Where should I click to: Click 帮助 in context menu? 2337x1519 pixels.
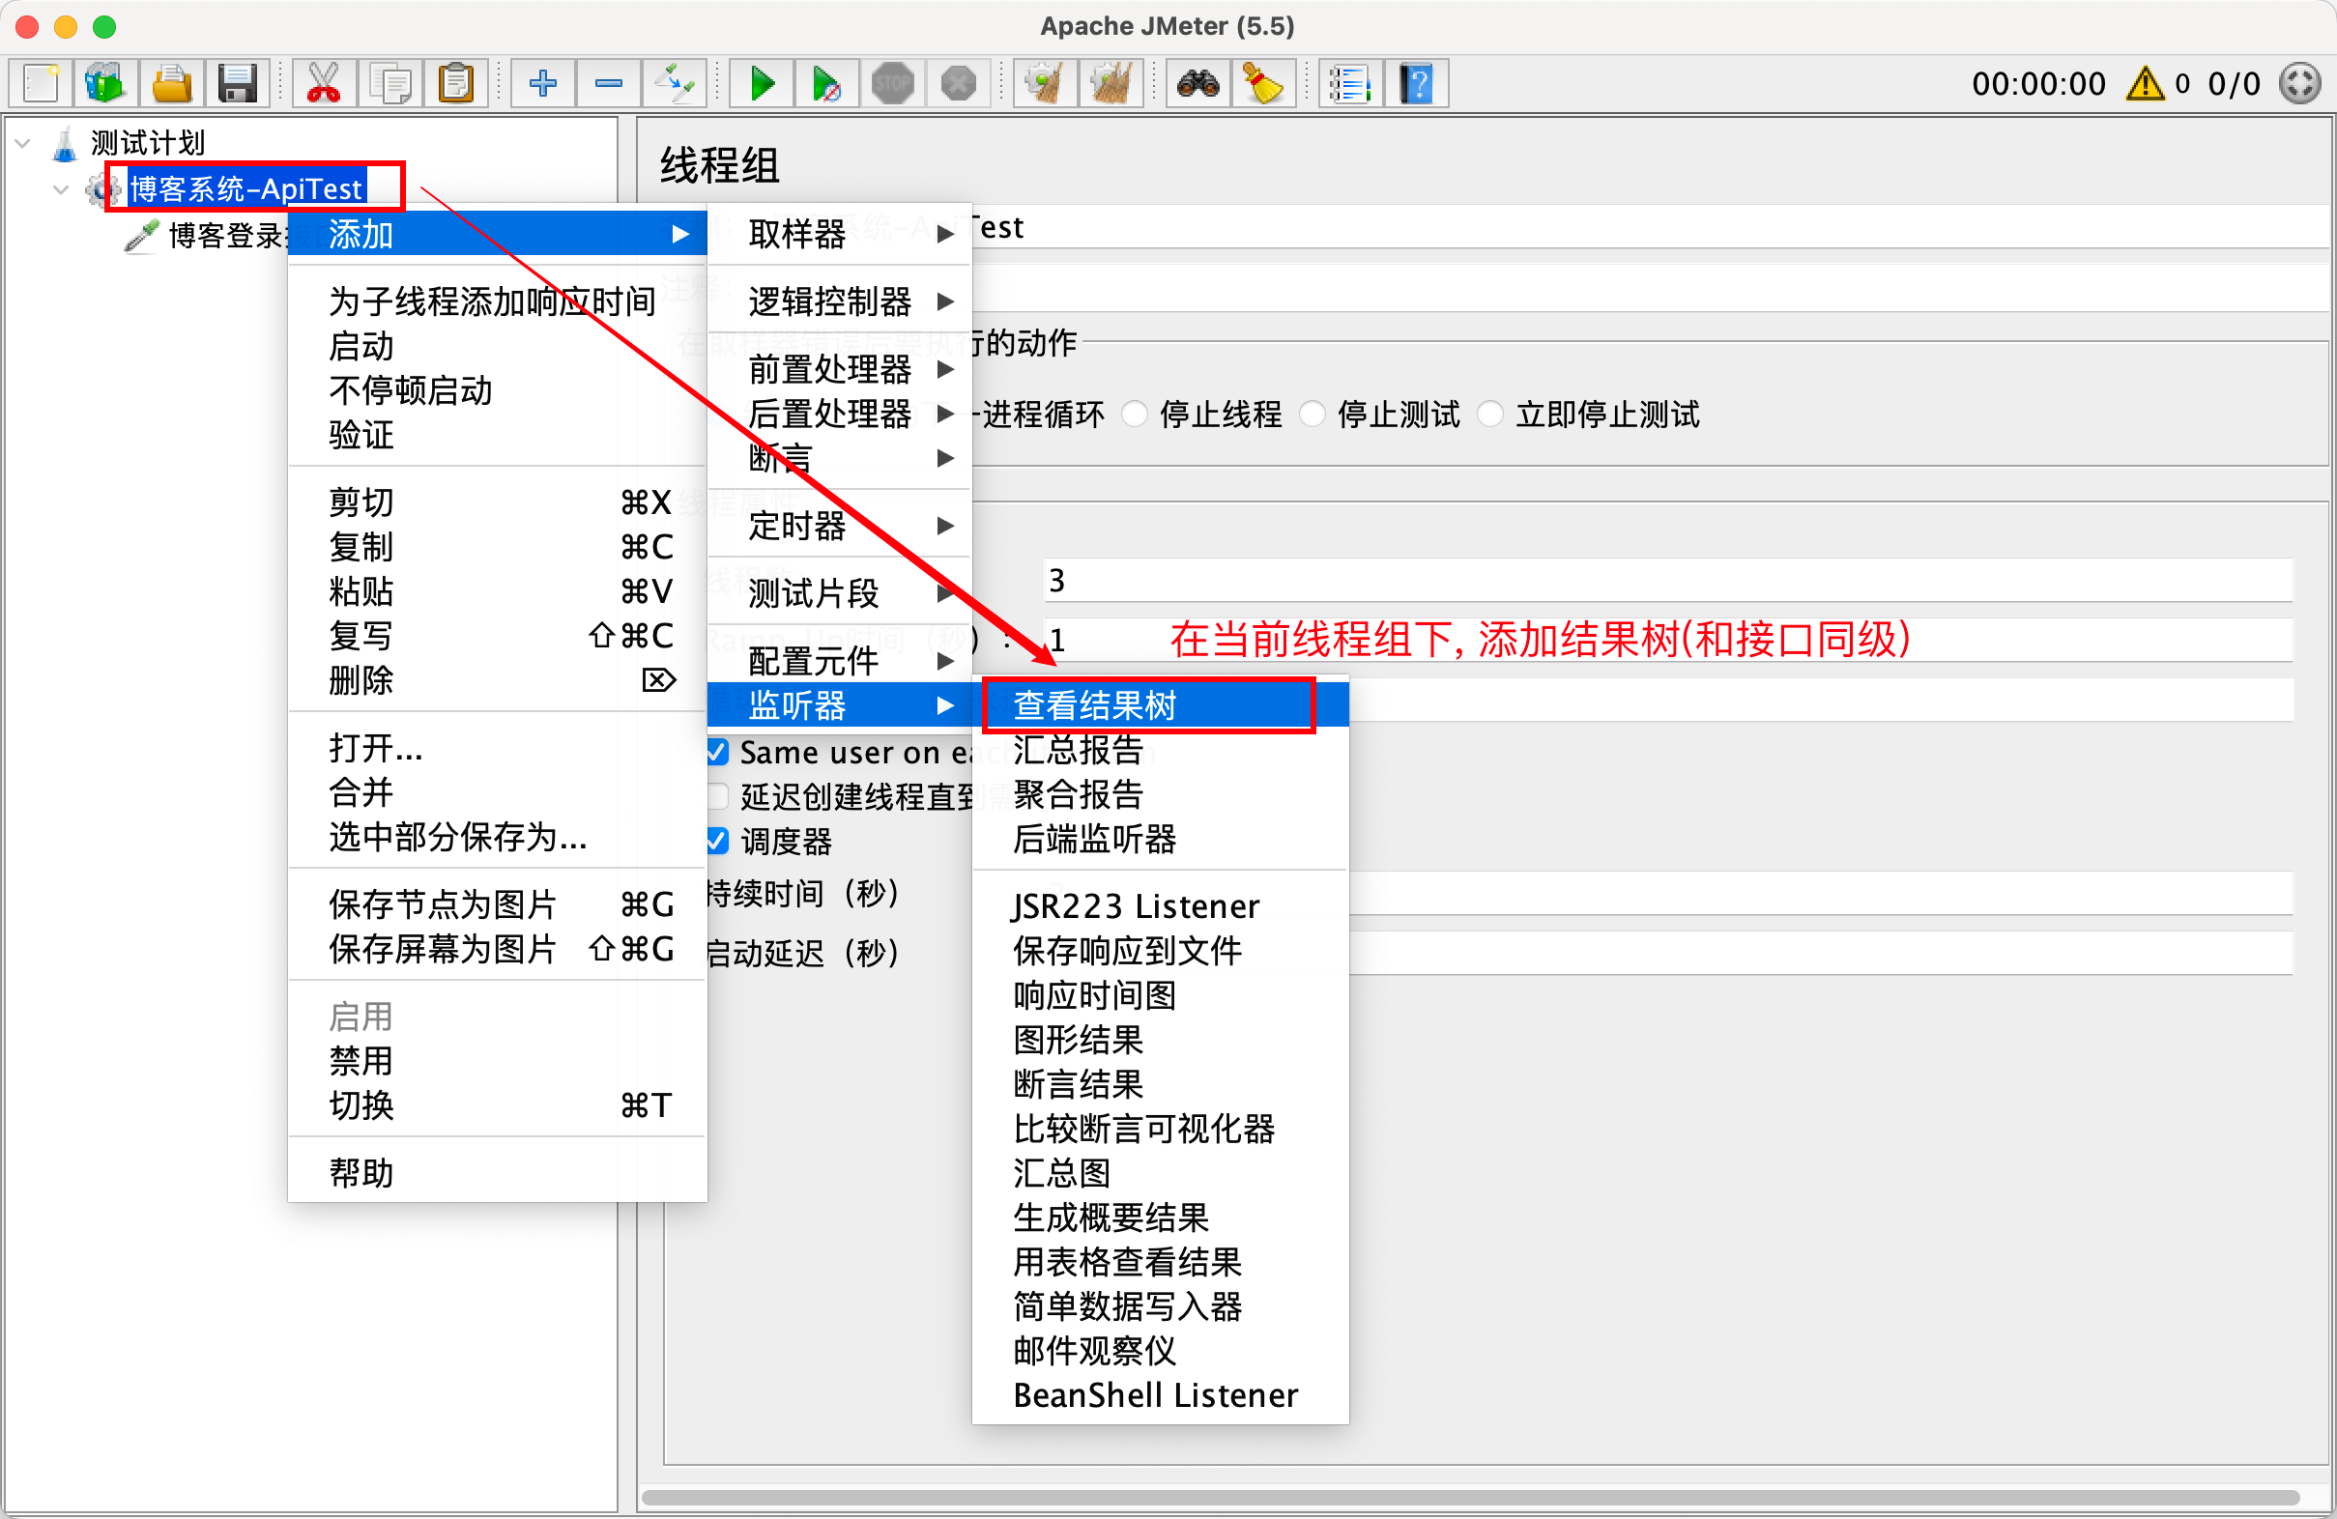(x=497, y=1173)
